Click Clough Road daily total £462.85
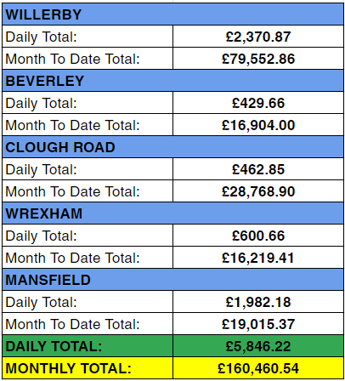Screen dimensions: 345x381 click(258, 169)
